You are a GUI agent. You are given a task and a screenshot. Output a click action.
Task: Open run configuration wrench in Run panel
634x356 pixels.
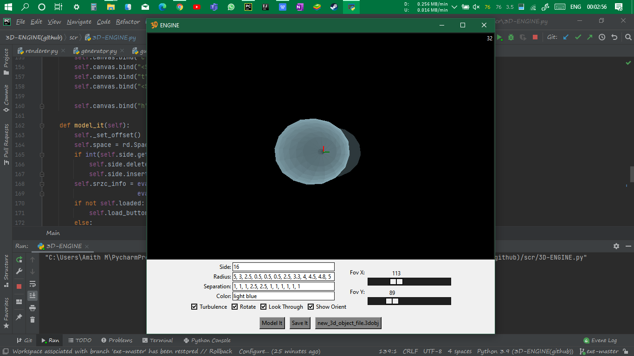[x=19, y=271]
